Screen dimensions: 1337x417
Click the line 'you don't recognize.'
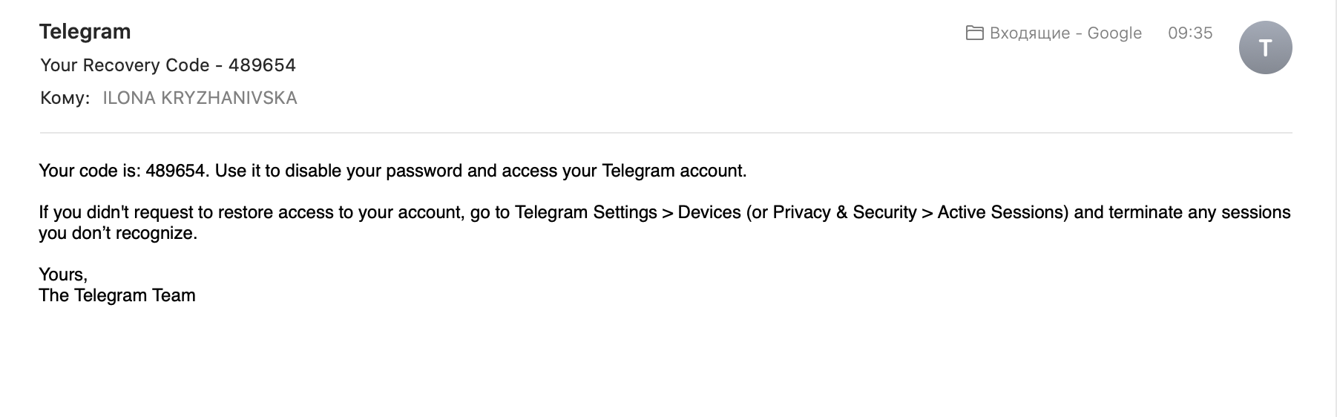point(118,233)
